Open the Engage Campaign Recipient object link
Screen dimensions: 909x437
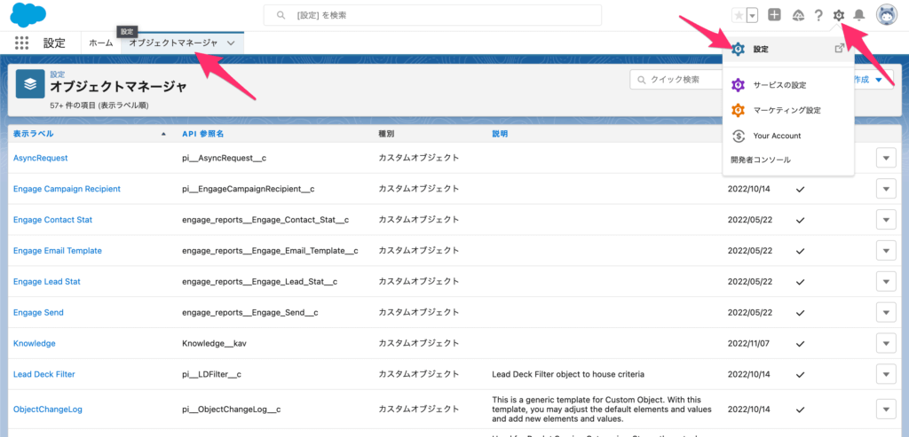[67, 189]
